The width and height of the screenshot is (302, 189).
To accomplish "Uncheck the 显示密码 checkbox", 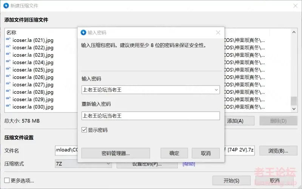I will [84, 130].
